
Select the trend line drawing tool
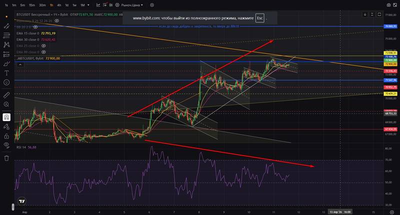(x=6, y=26)
